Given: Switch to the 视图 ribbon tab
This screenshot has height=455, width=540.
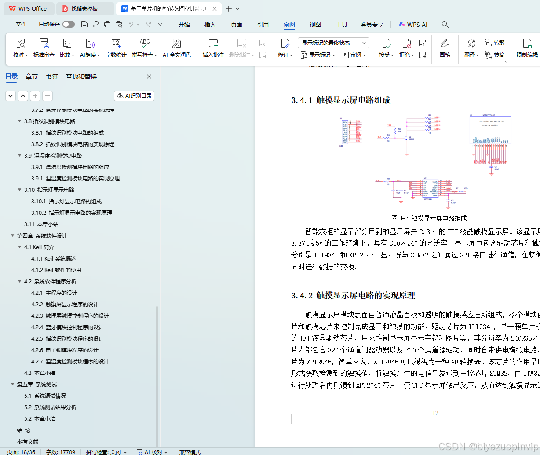Looking at the screenshot, I should click(315, 25).
